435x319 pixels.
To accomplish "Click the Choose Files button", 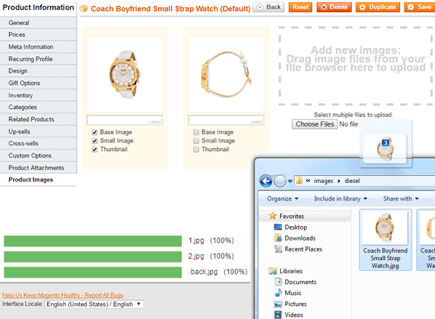I will tap(314, 124).
